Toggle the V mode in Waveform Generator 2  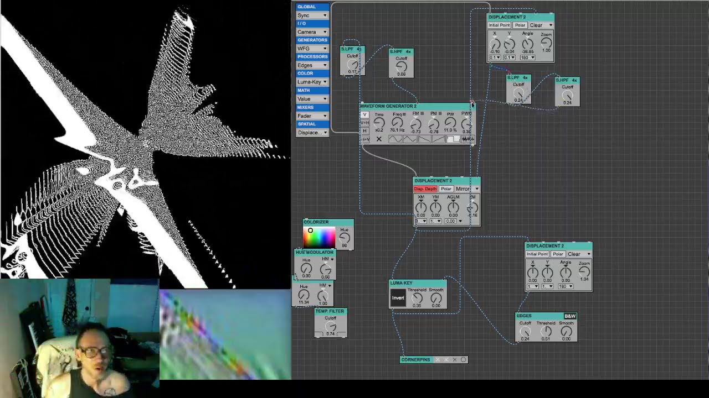[x=364, y=114]
